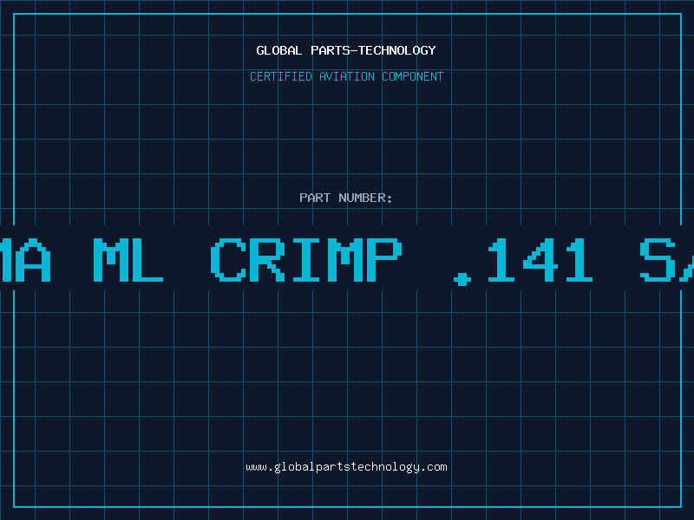
Task: Click the ML text in the part number
Action: coord(128,260)
